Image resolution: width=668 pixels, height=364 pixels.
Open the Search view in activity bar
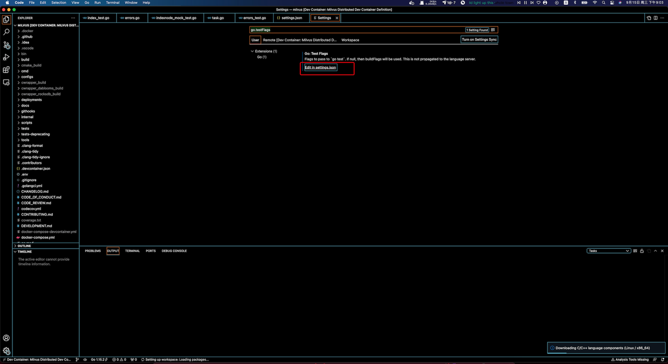[6, 32]
